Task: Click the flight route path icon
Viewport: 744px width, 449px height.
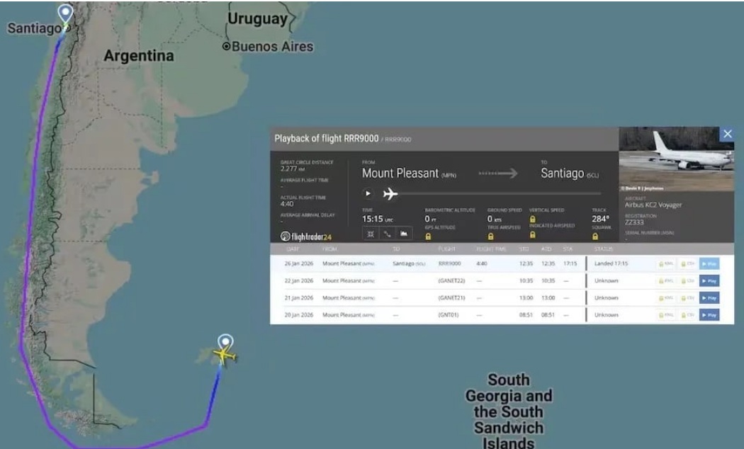Action: [x=388, y=234]
